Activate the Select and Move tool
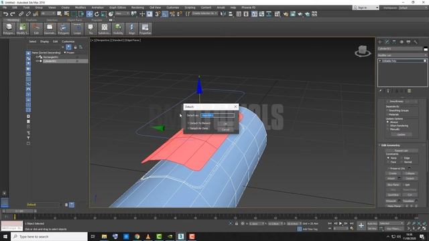 tap(89, 14)
